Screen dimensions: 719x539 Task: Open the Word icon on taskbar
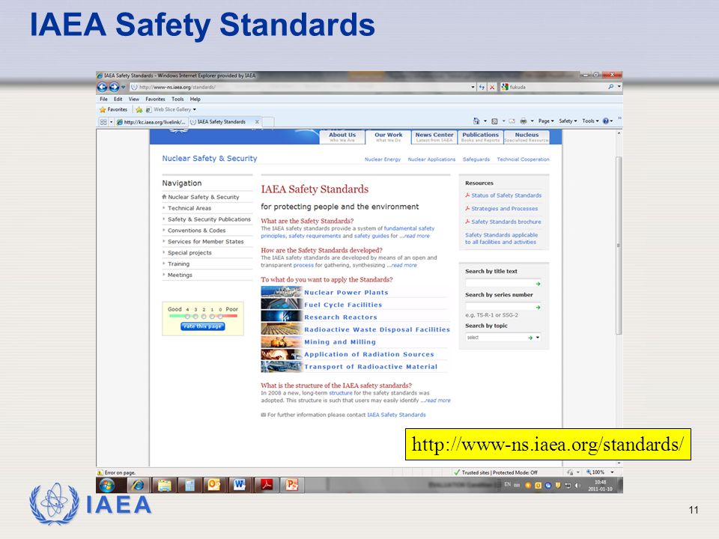pyautogui.click(x=240, y=485)
